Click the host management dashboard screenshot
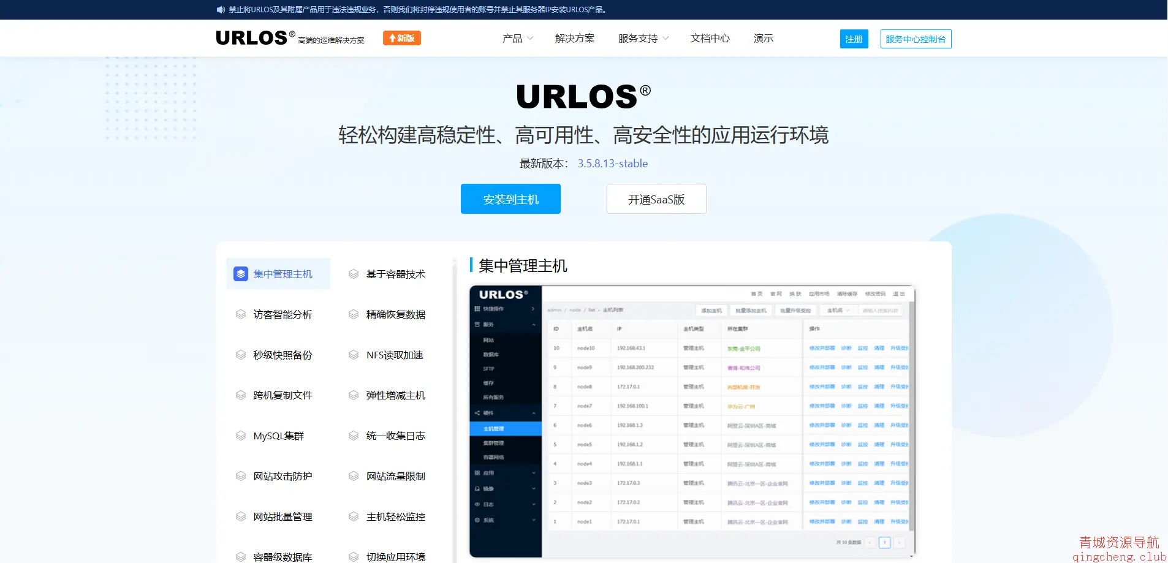 [x=692, y=421]
